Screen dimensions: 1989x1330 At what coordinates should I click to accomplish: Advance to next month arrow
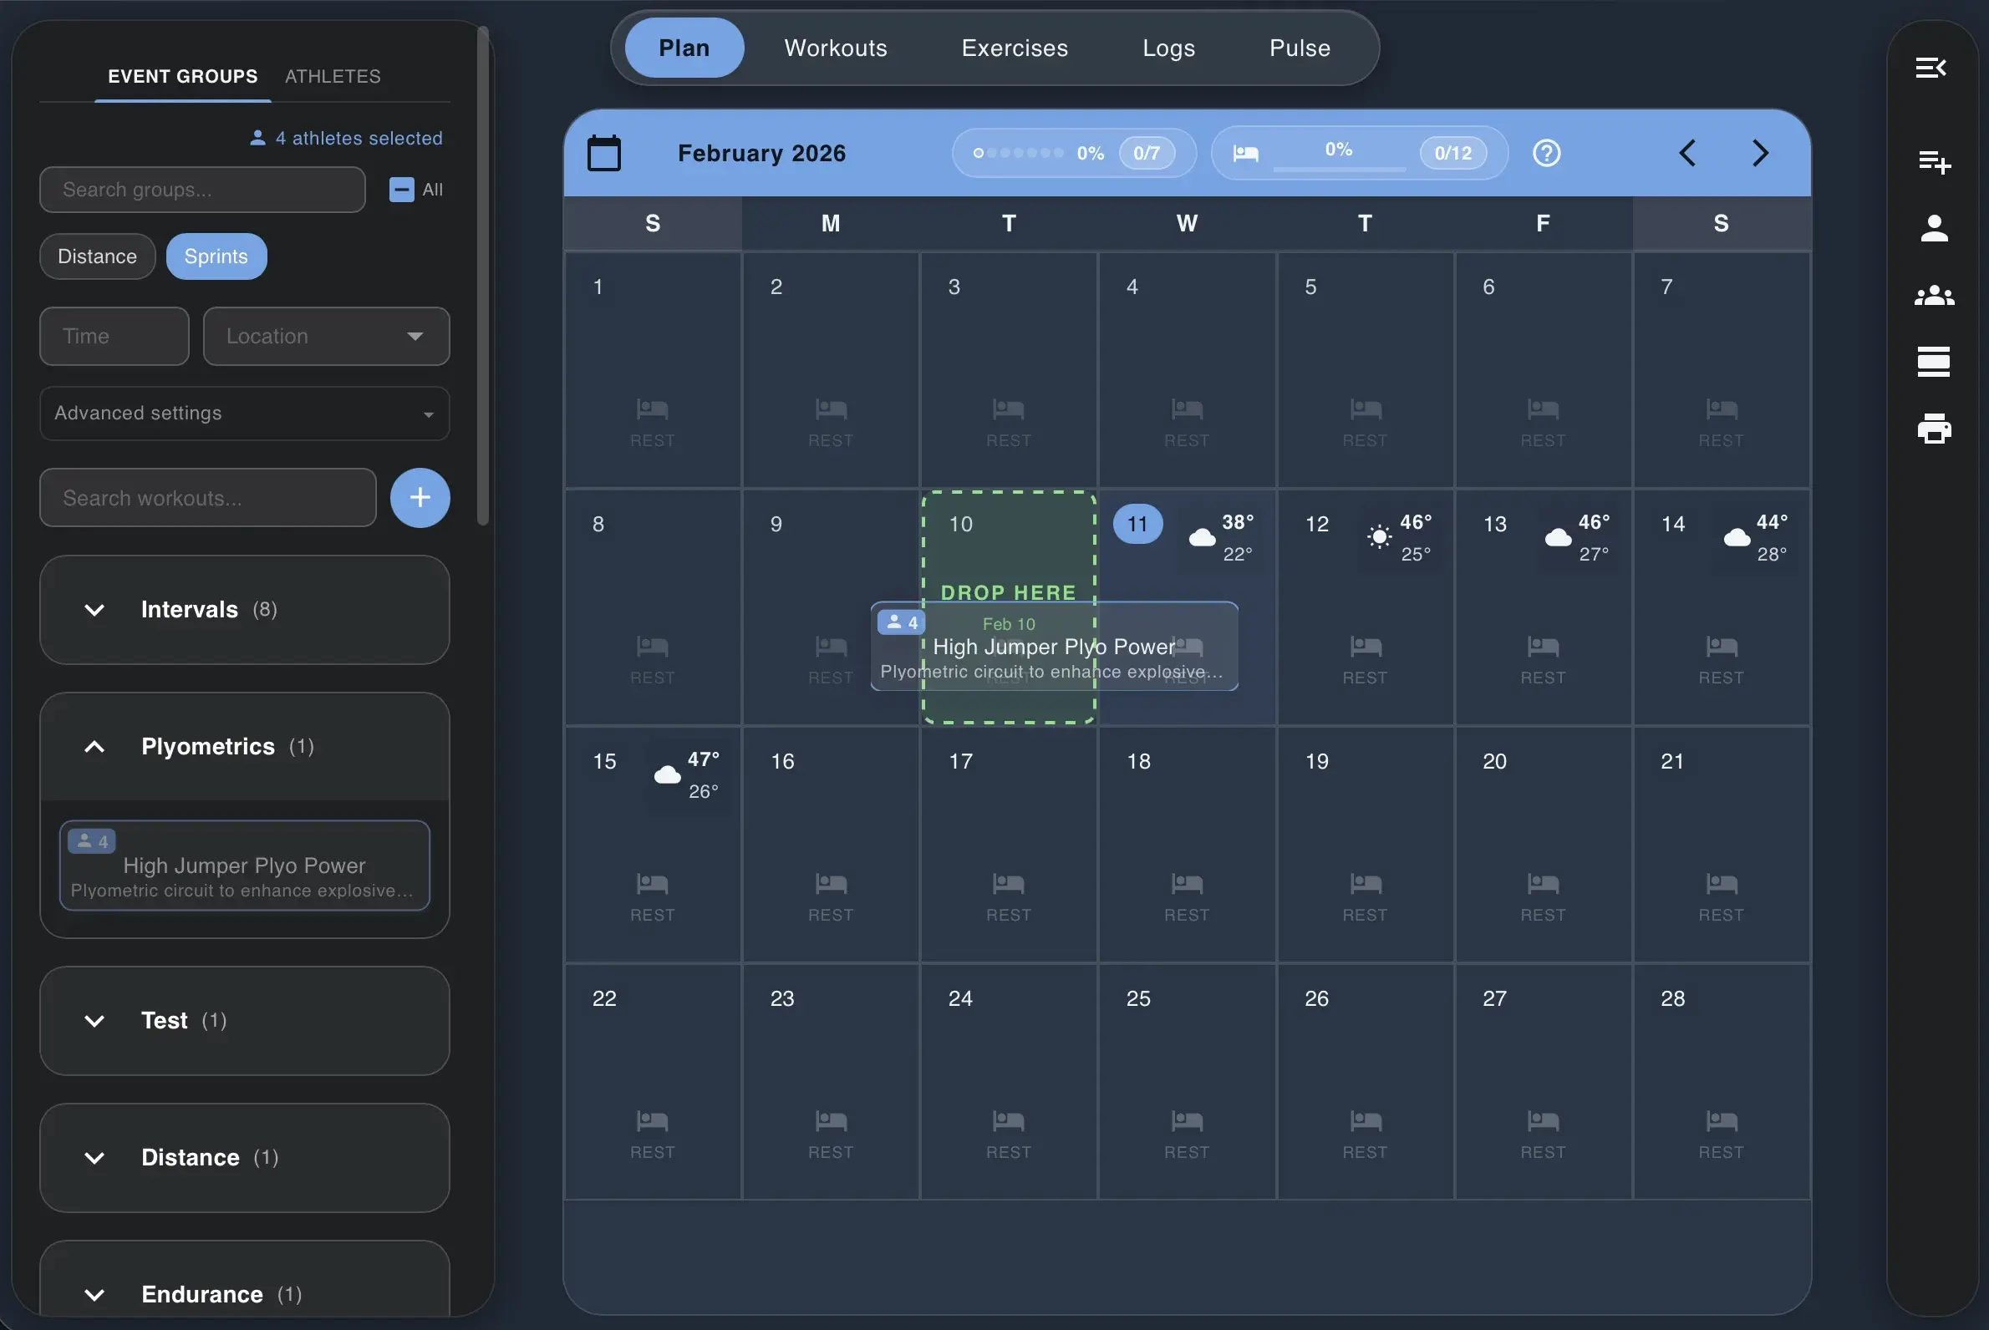point(1760,154)
